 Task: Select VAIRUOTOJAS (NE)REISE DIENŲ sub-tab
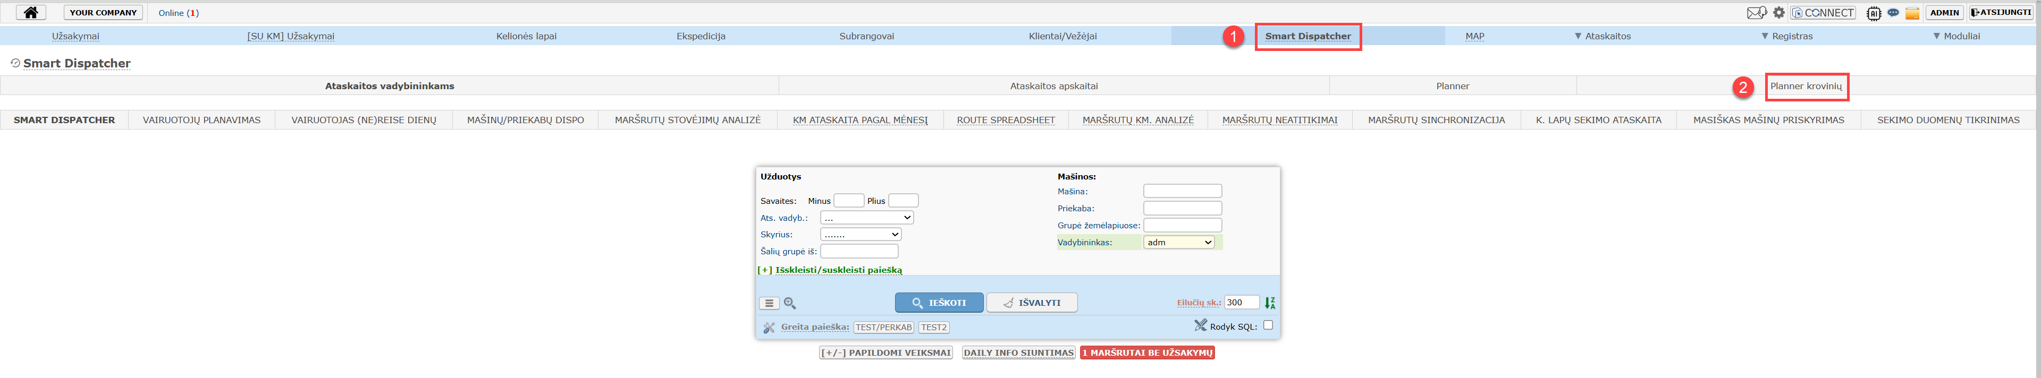pos(364,120)
